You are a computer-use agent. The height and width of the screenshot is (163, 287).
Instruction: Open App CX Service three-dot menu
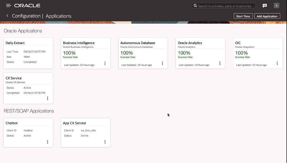click(105, 142)
